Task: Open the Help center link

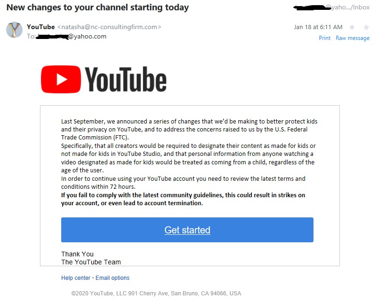Action: click(x=76, y=278)
